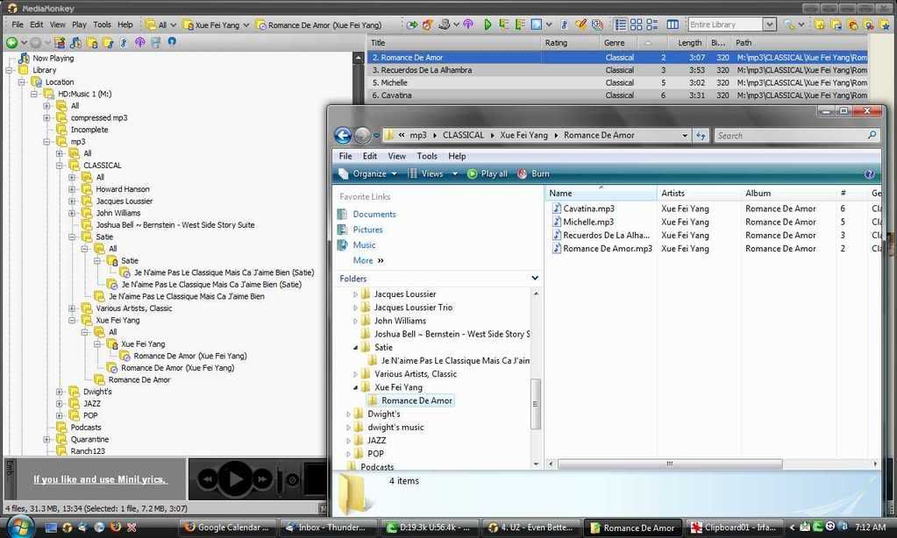Click the green play icon in MediaMonkey toolbar
The image size is (897, 538).
click(x=488, y=25)
